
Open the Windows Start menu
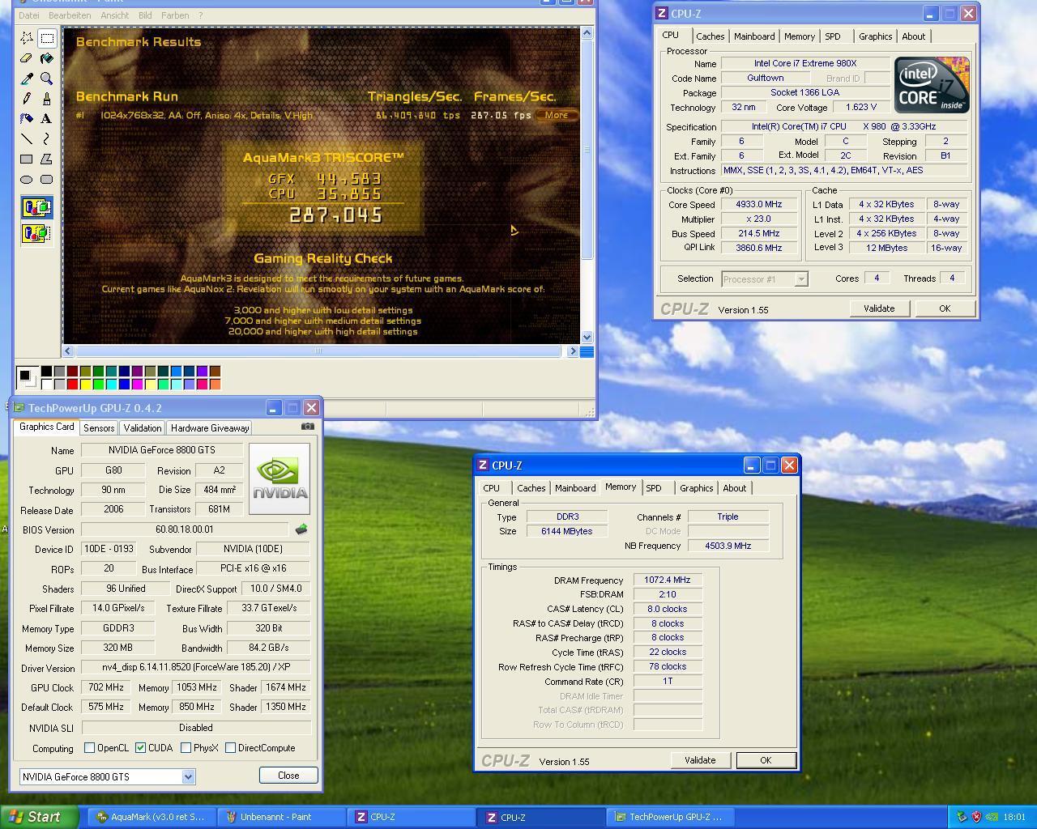tap(40, 817)
